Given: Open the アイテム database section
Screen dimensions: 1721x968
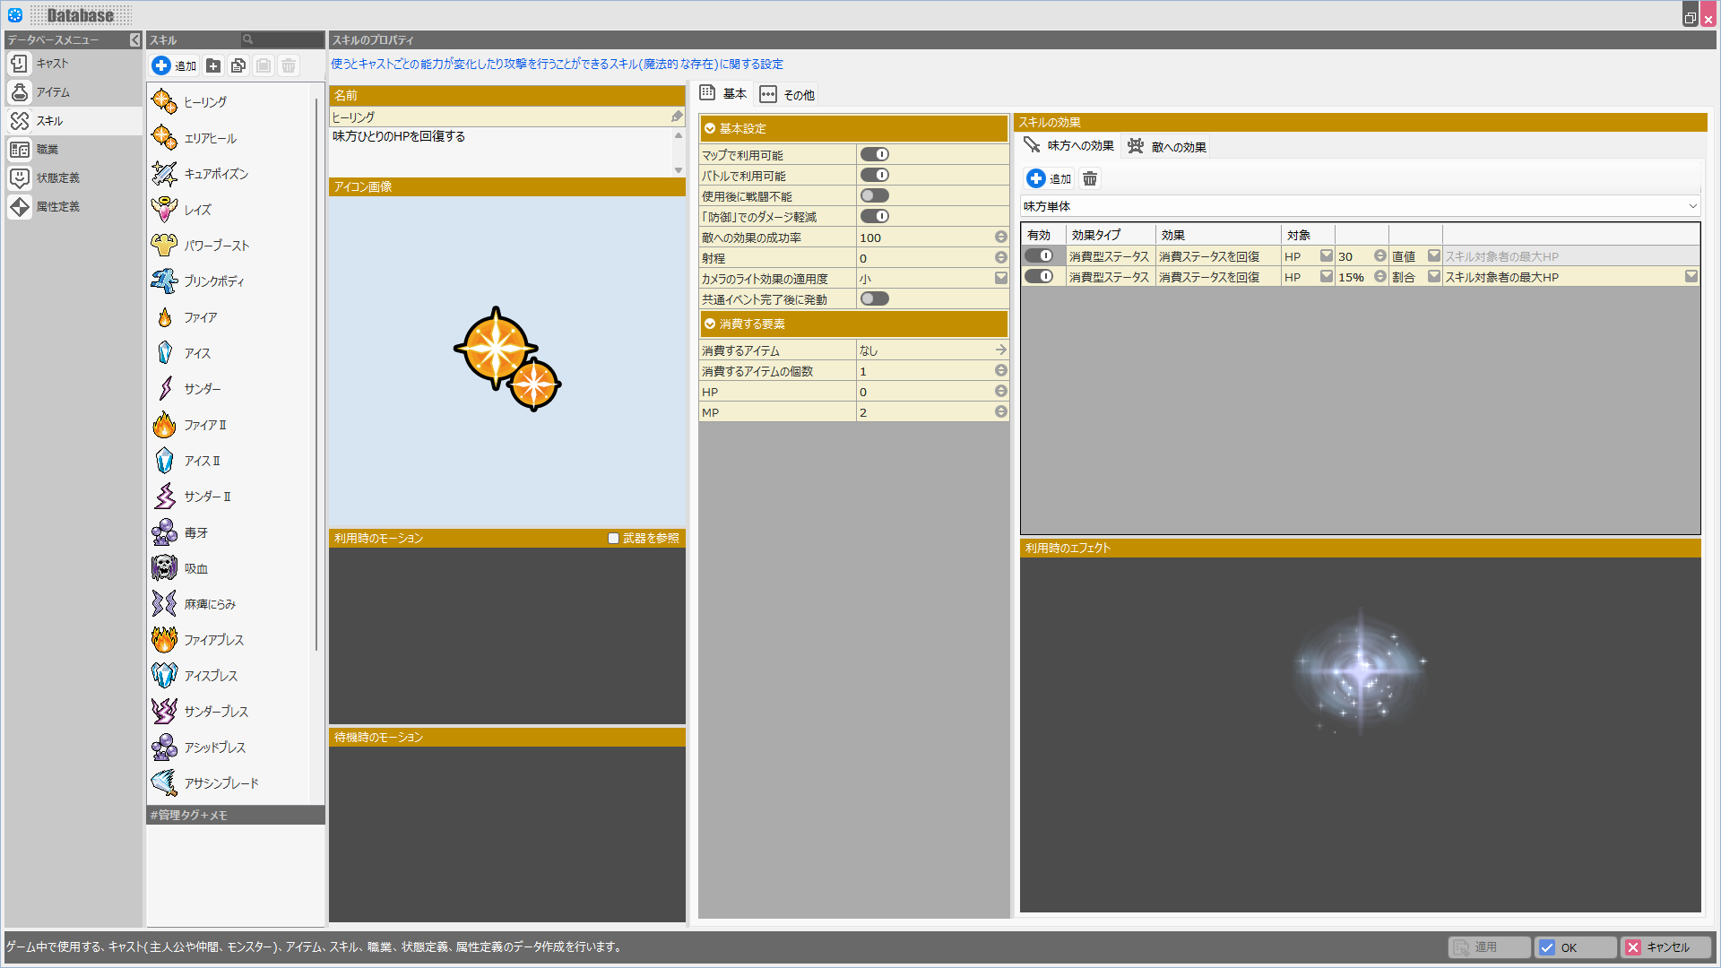Looking at the screenshot, I should (52, 92).
